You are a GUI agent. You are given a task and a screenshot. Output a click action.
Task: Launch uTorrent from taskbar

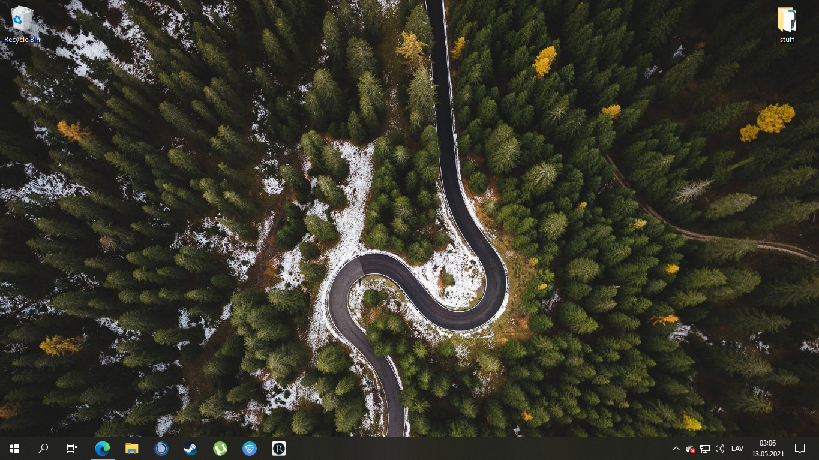220,448
